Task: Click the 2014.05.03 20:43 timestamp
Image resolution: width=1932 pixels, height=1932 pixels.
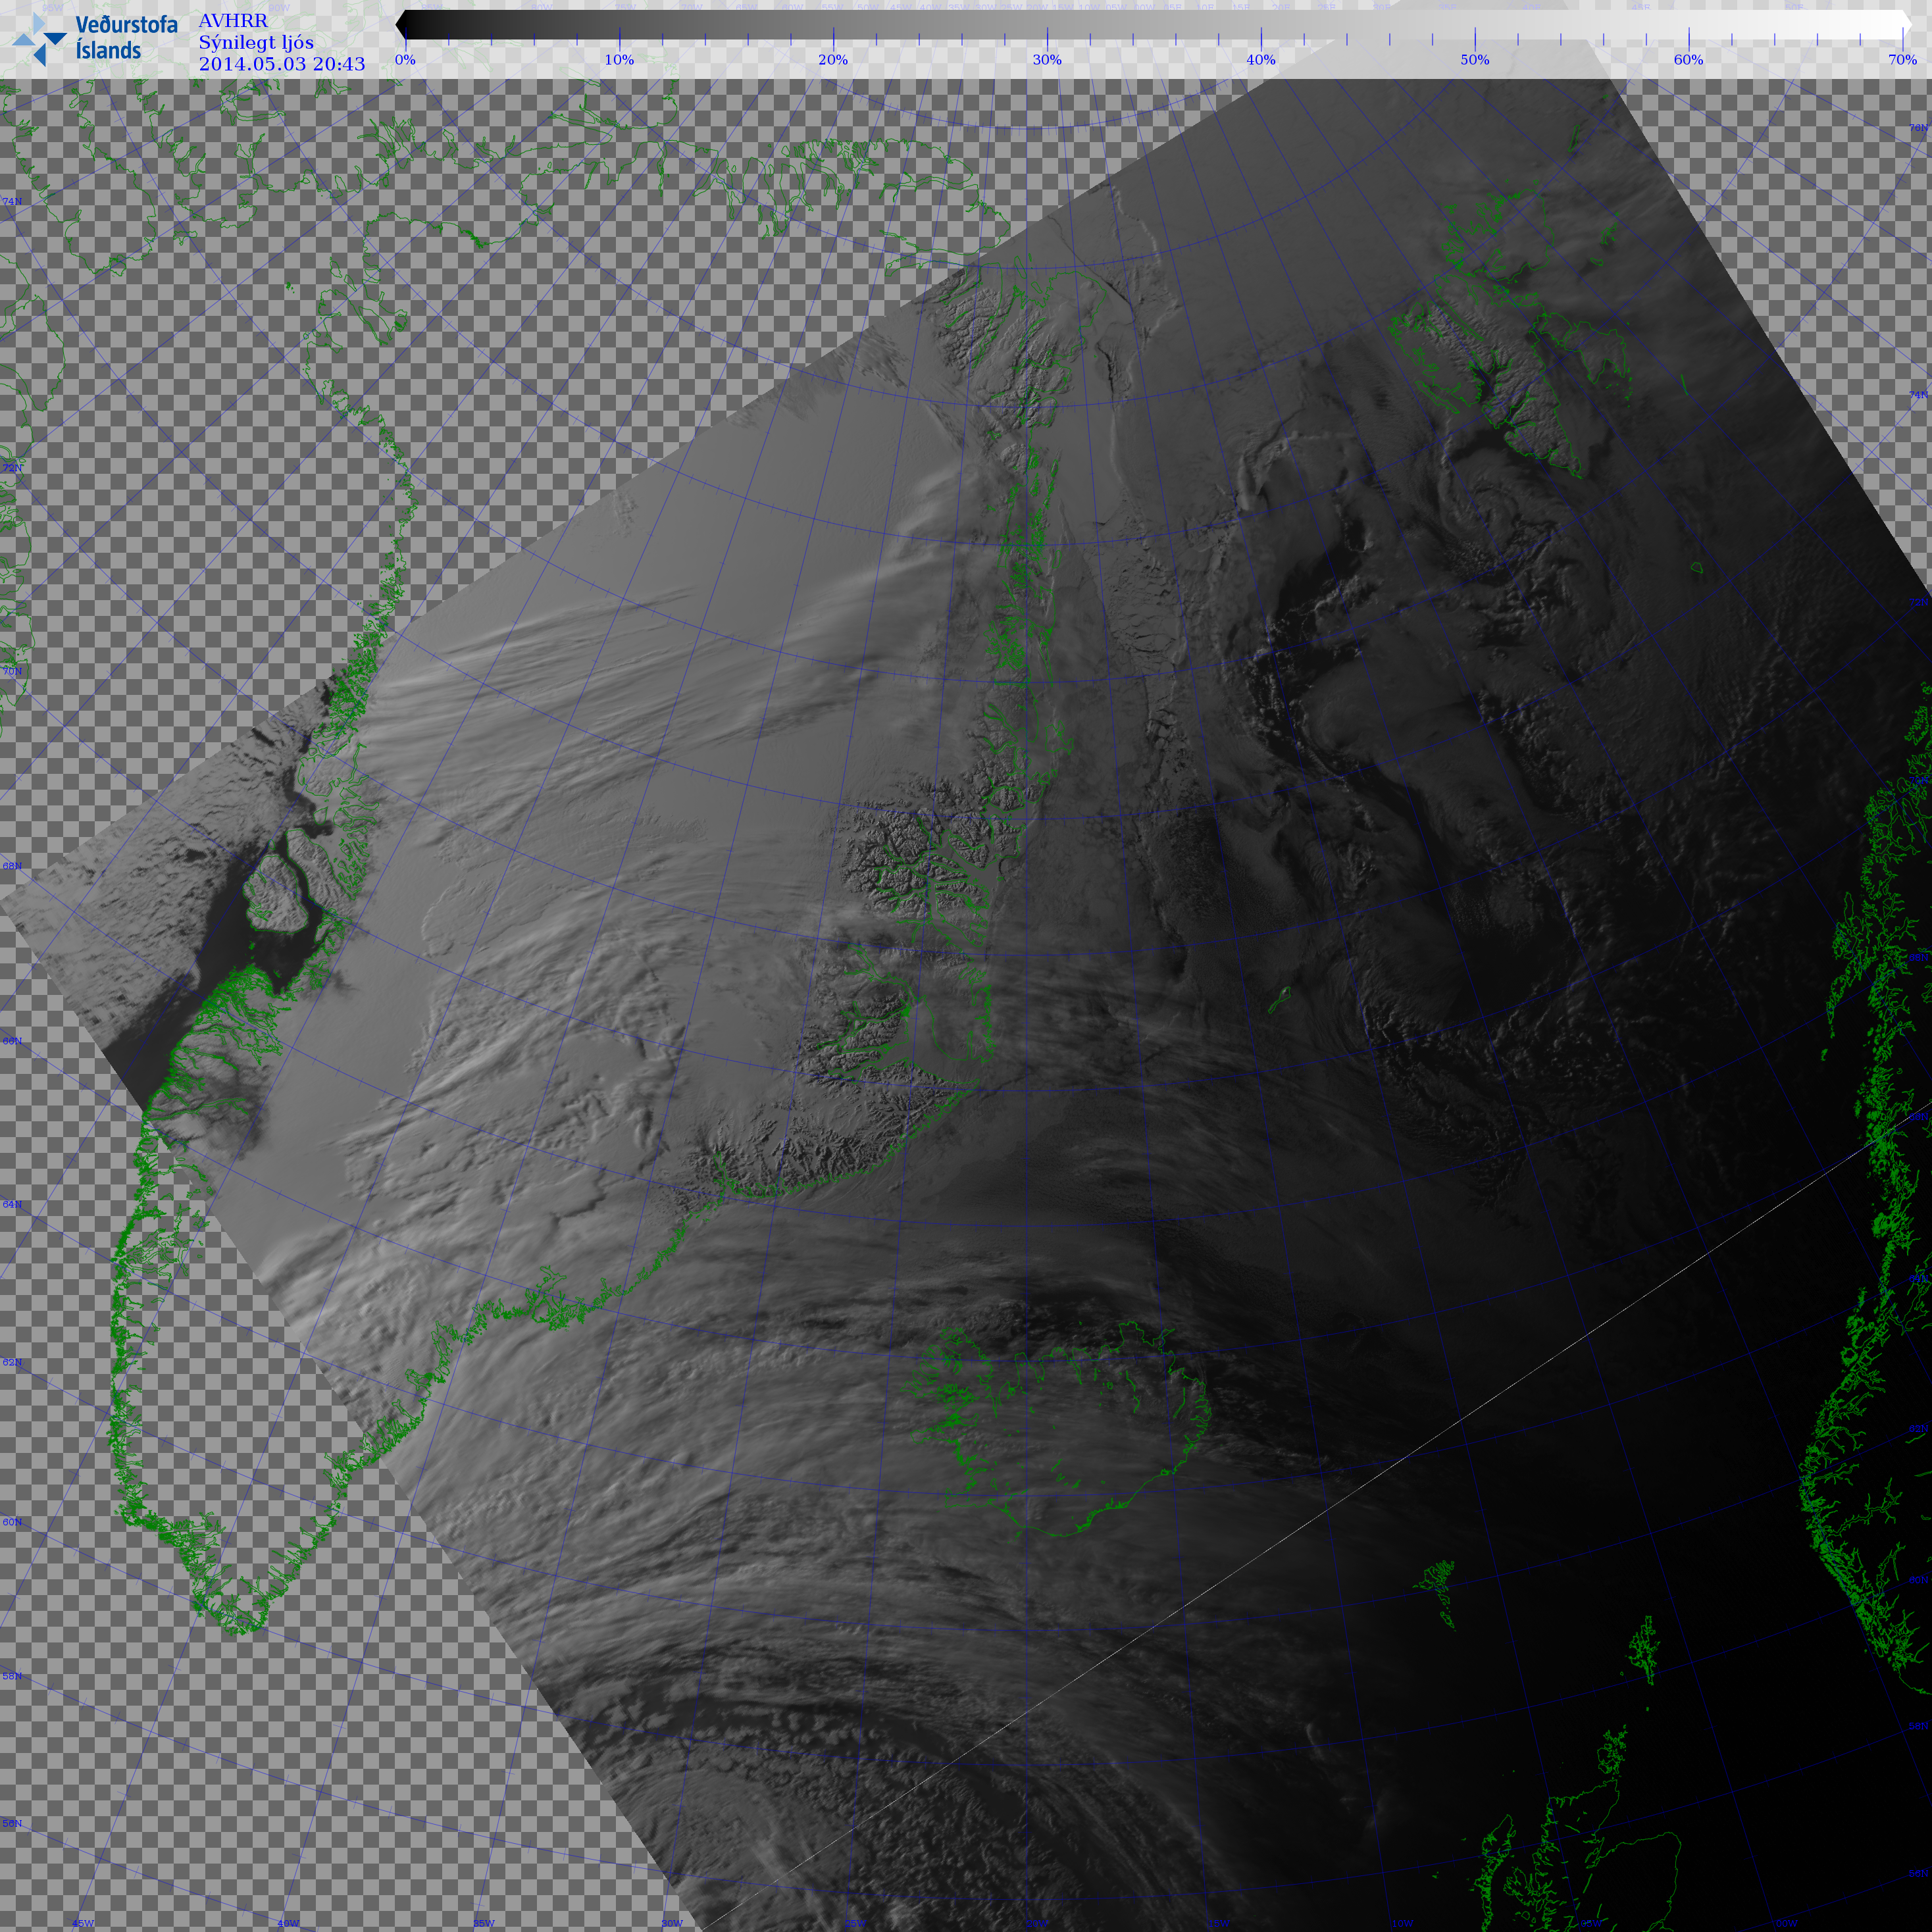Action: (282, 65)
